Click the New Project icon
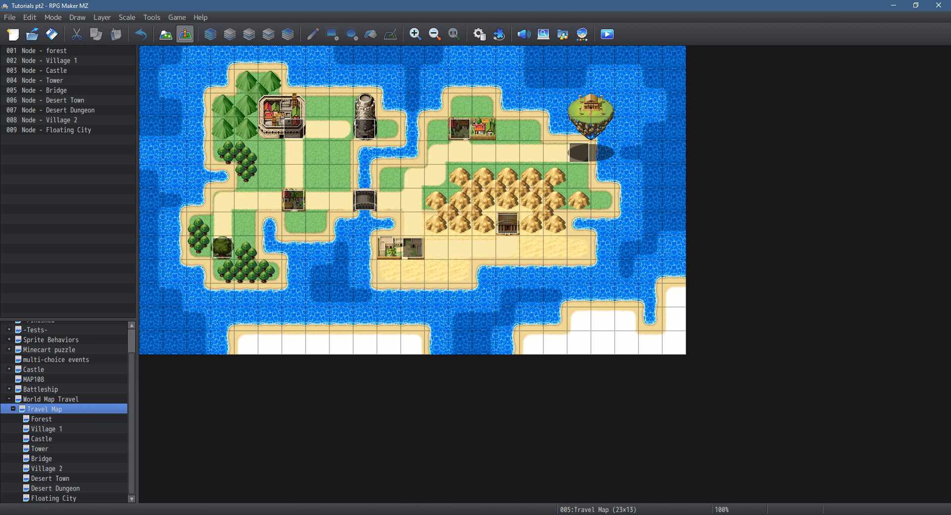Viewport: 951px width, 515px height. click(x=13, y=34)
